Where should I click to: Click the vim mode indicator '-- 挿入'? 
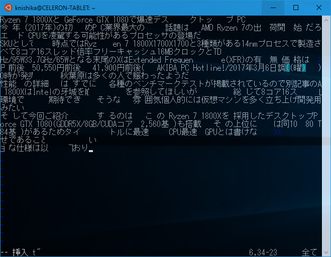pos(14,252)
